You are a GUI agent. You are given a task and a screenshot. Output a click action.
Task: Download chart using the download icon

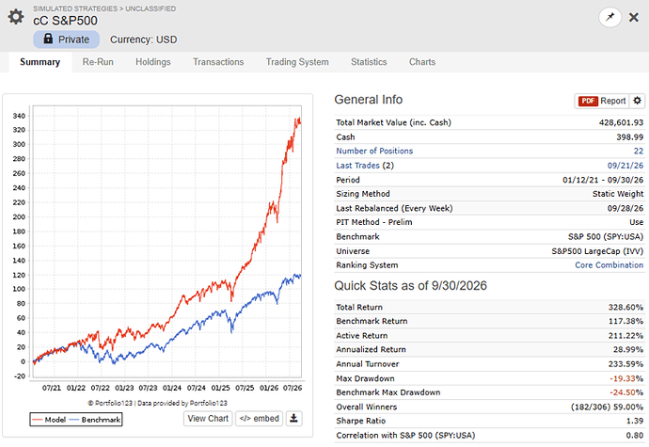click(293, 418)
